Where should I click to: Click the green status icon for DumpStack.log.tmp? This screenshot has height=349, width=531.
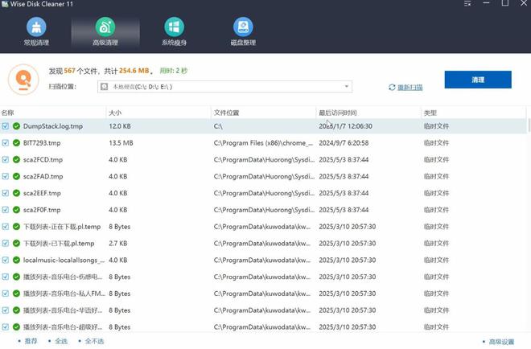[16, 126]
